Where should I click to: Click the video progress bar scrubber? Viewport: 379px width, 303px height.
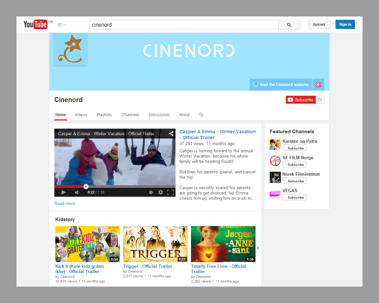point(86,187)
